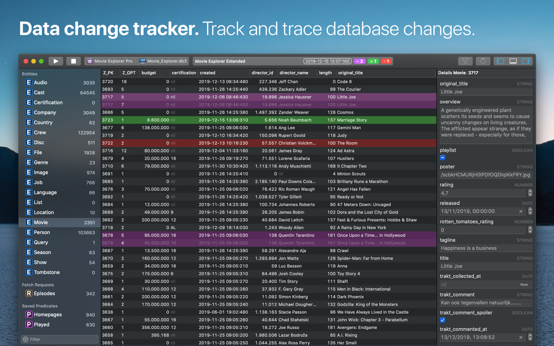Select the Crew entity icon
Image resolution: width=554 pixels, height=346 pixels.
point(29,133)
